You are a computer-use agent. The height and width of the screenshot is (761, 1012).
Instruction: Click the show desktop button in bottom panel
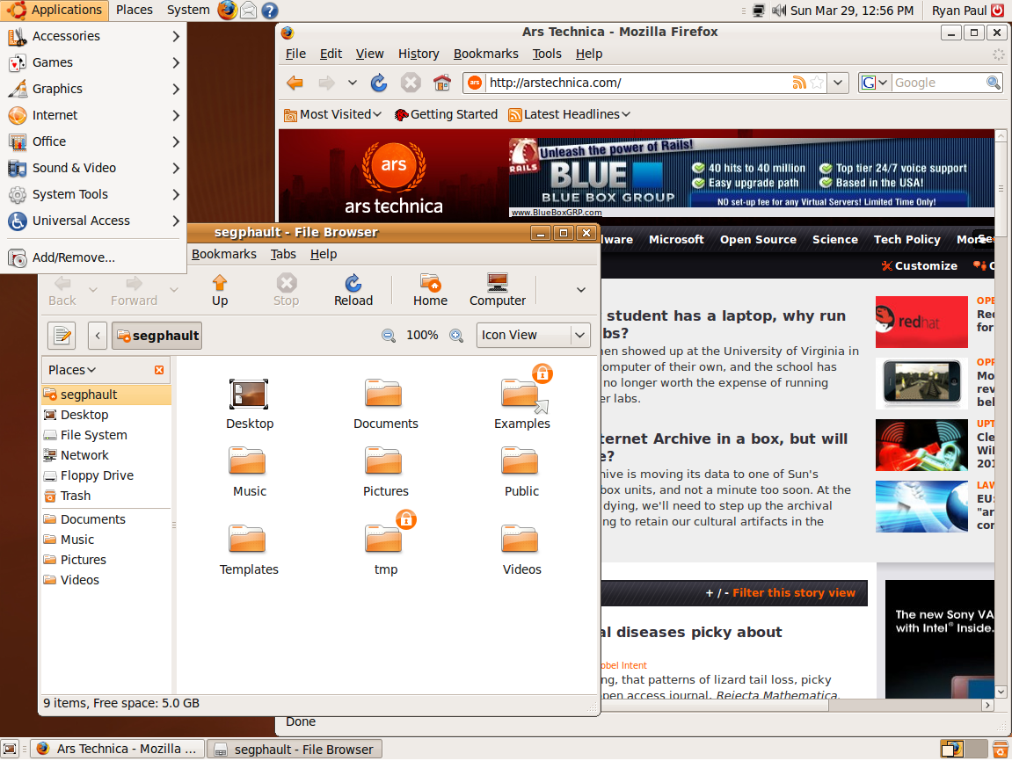click(x=10, y=749)
